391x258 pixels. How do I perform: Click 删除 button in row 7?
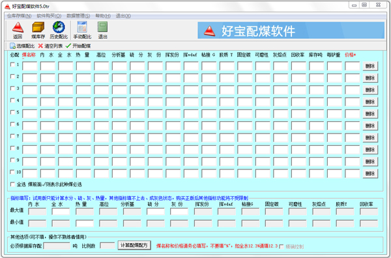[x=370, y=137]
